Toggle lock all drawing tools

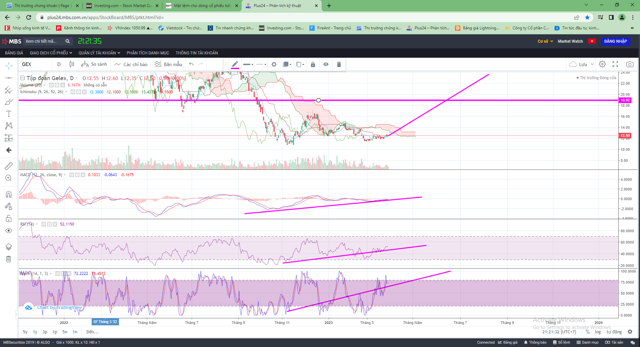(9, 219)
